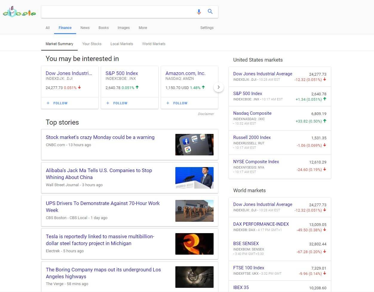Click the Tesla steel factory story thumbnail
This screenshot has height=292, width=374.
pos(194,244)
